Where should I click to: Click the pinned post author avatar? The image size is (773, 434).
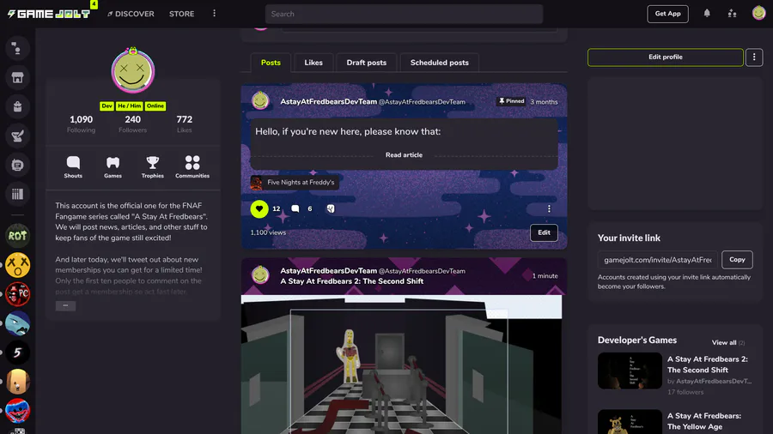(x=260, y=101)
